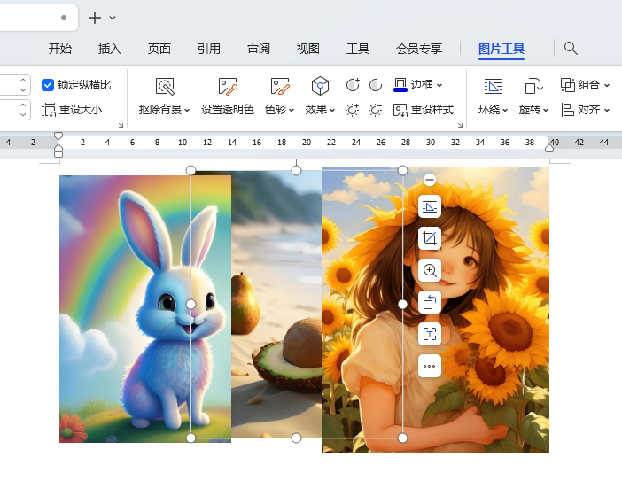The height and width of the screenshot is (496, 622).
Task: Click the 对齐 align icon
Action: pyautogui.click(x=568, y=110)
